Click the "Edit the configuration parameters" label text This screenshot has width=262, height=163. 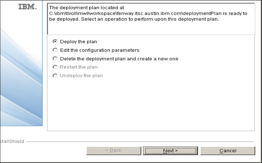(x=100, y=50)
